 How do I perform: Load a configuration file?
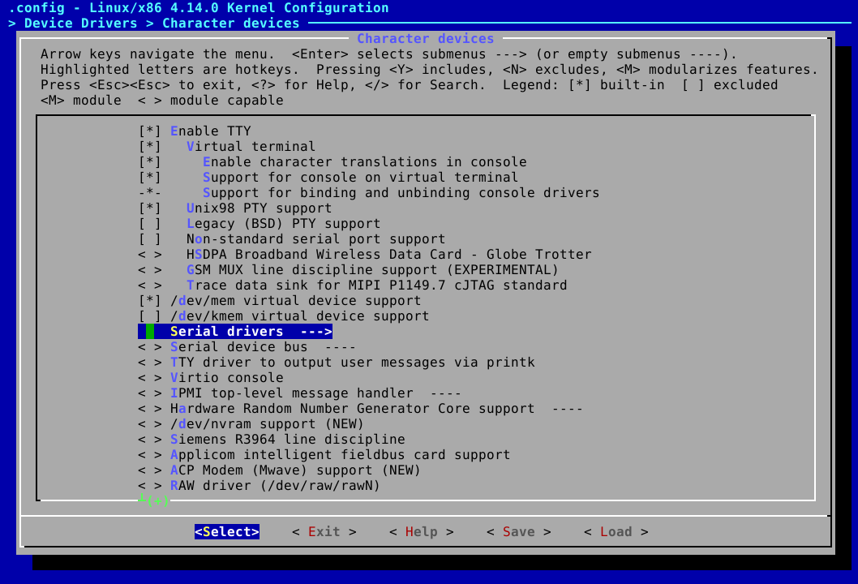coord(616,531)
